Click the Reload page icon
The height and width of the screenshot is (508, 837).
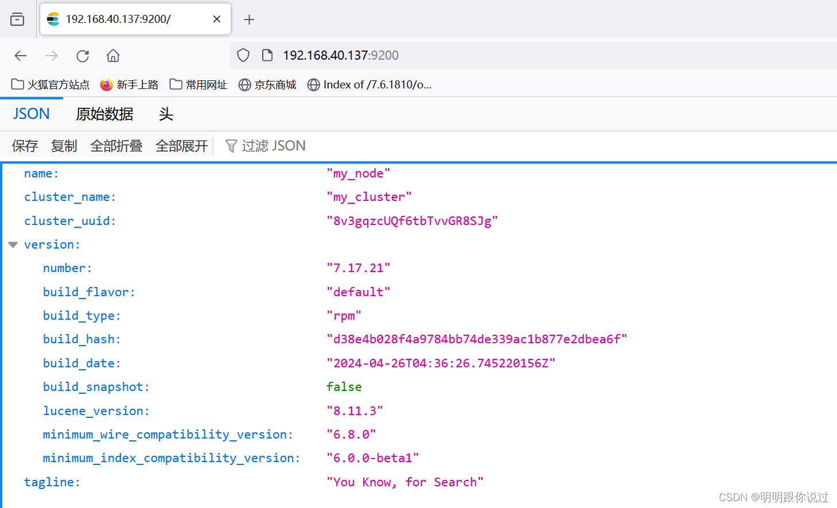82,55
